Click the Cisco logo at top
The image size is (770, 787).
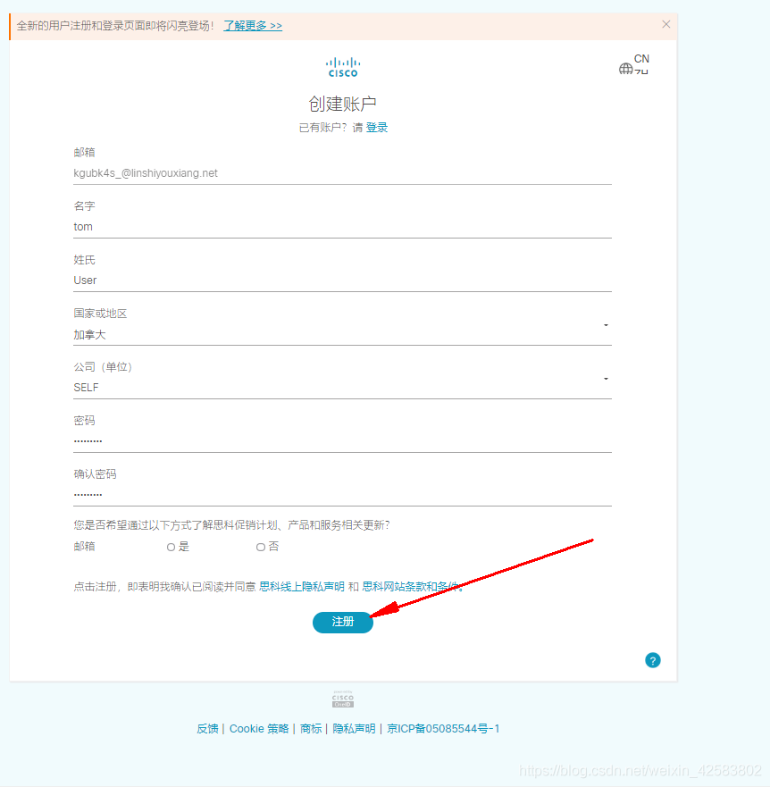pyautogui.click(x=343, y=67)
